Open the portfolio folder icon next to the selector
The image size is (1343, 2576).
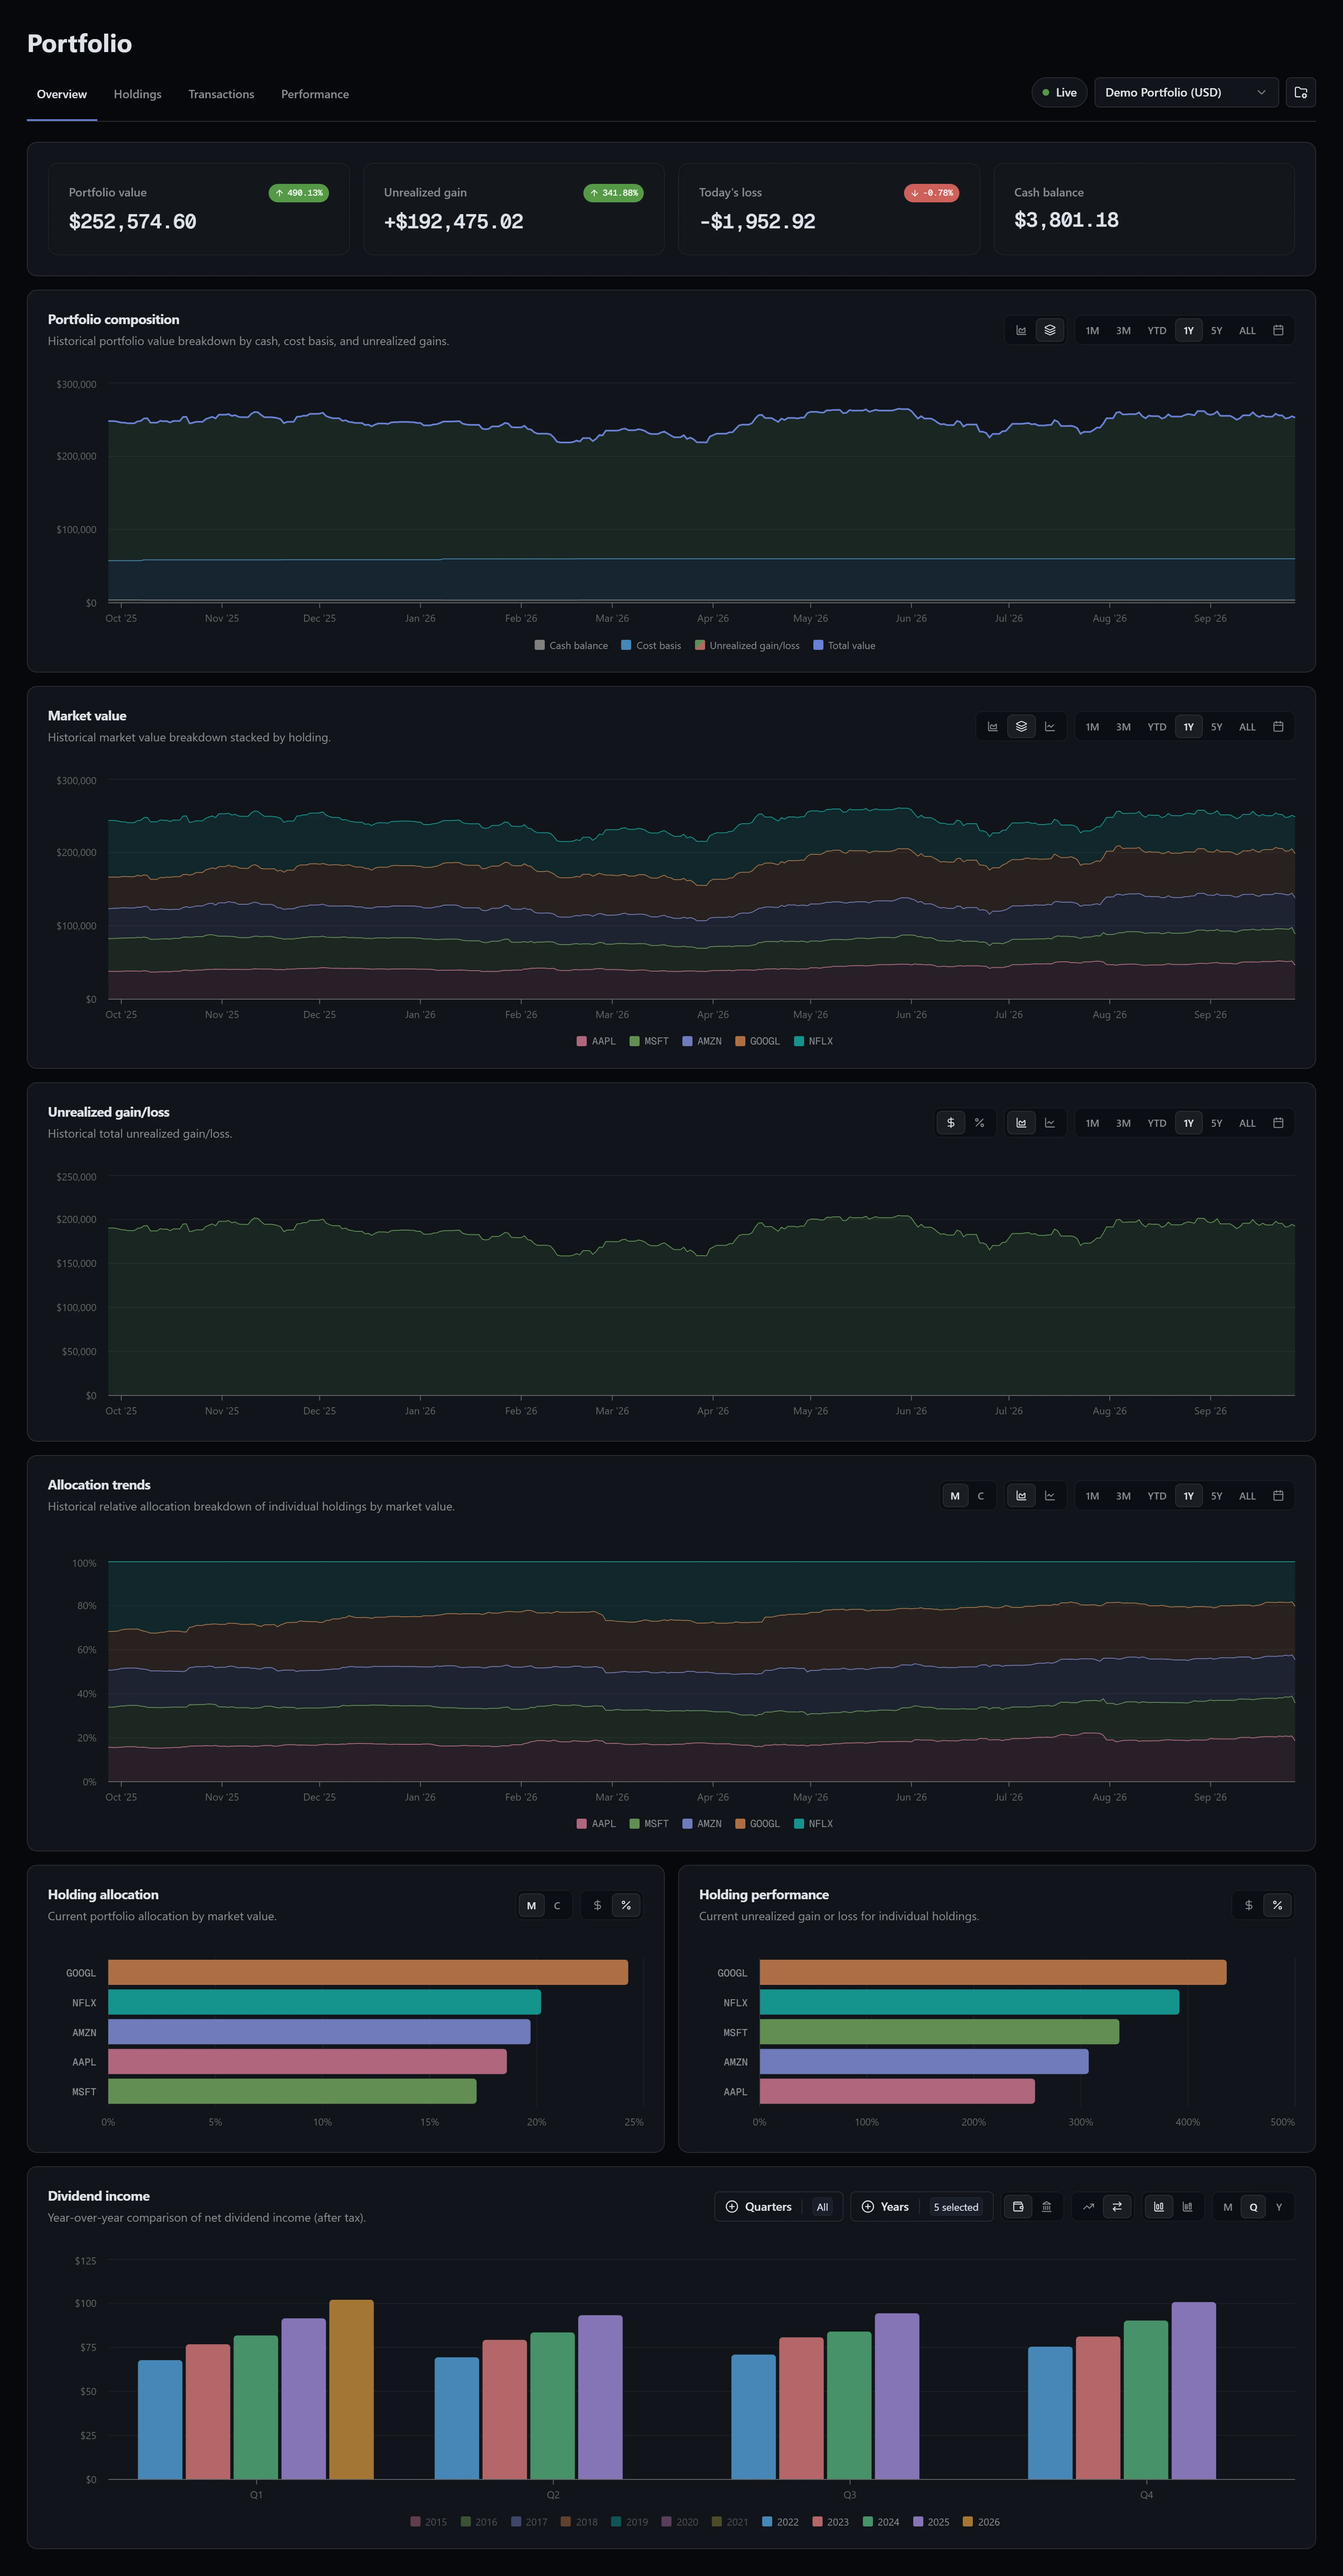[1300, 92]
